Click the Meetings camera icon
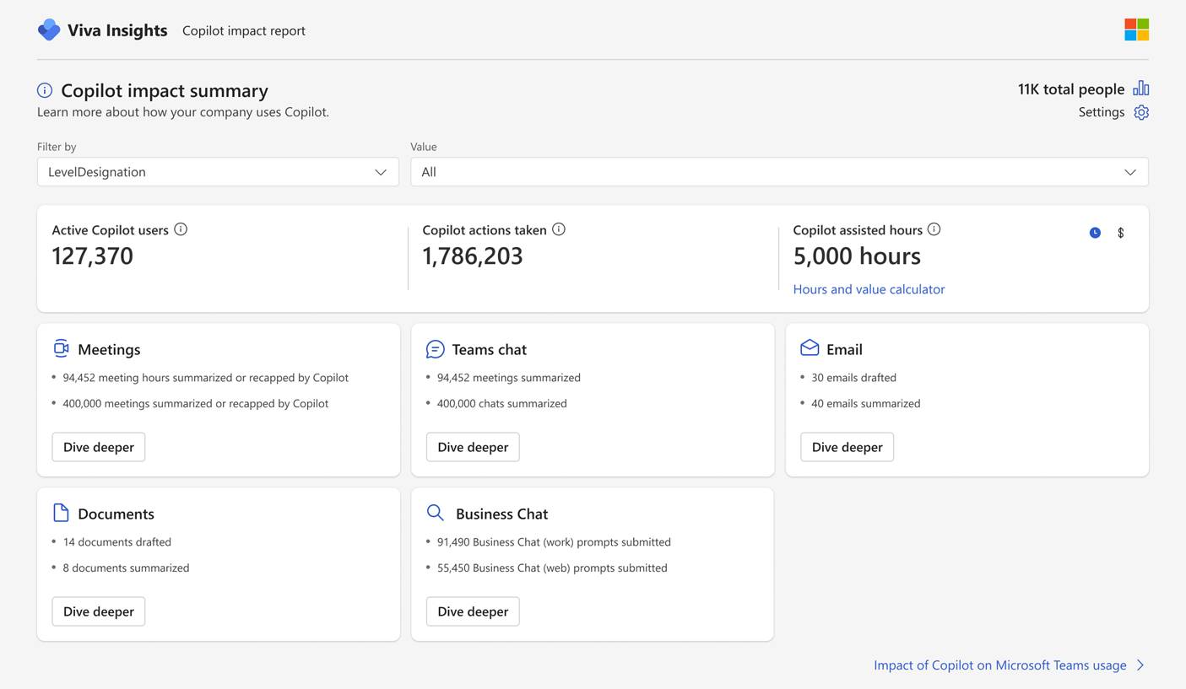Image resolution: width=1186 pixels, height=689 pixels. coord(61,348)
